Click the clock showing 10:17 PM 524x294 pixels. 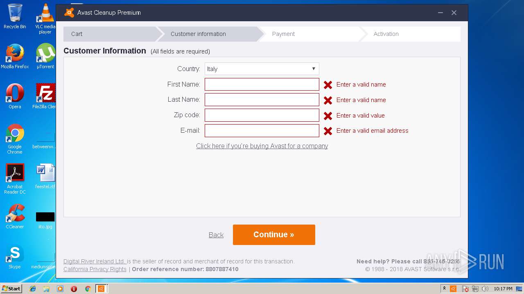(x=503, y=289)
